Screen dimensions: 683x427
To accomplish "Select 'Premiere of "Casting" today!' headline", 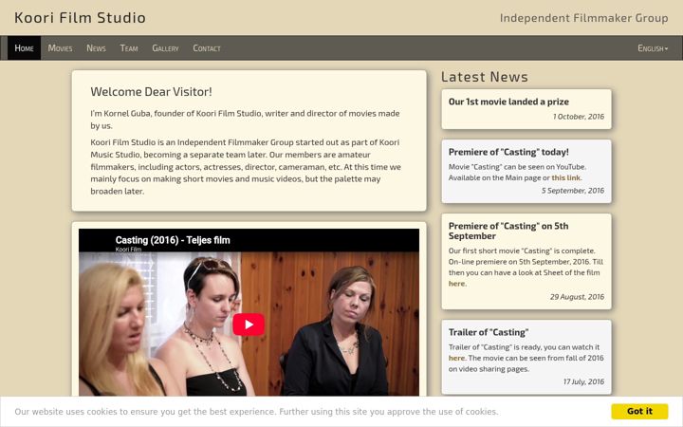I will pyautogui.click(x=508, y=152).
